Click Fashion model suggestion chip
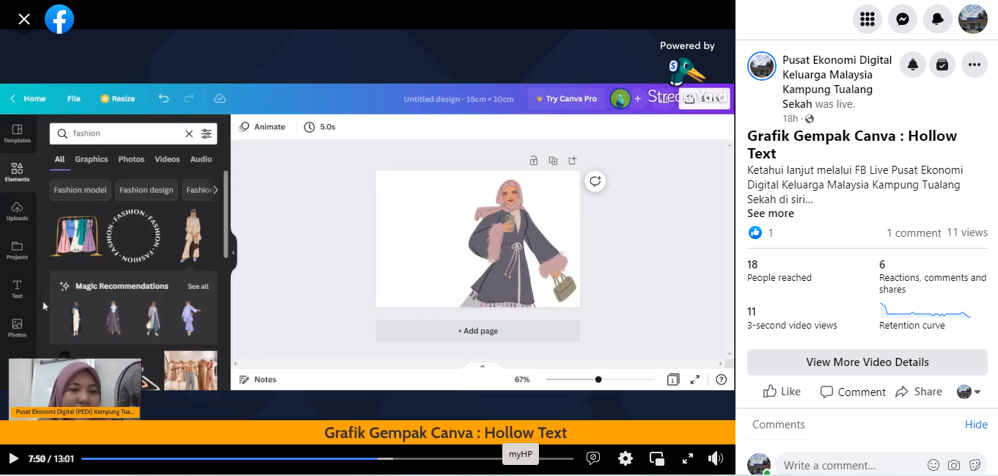This screenshot has width=998, height=476. (80, 190)
